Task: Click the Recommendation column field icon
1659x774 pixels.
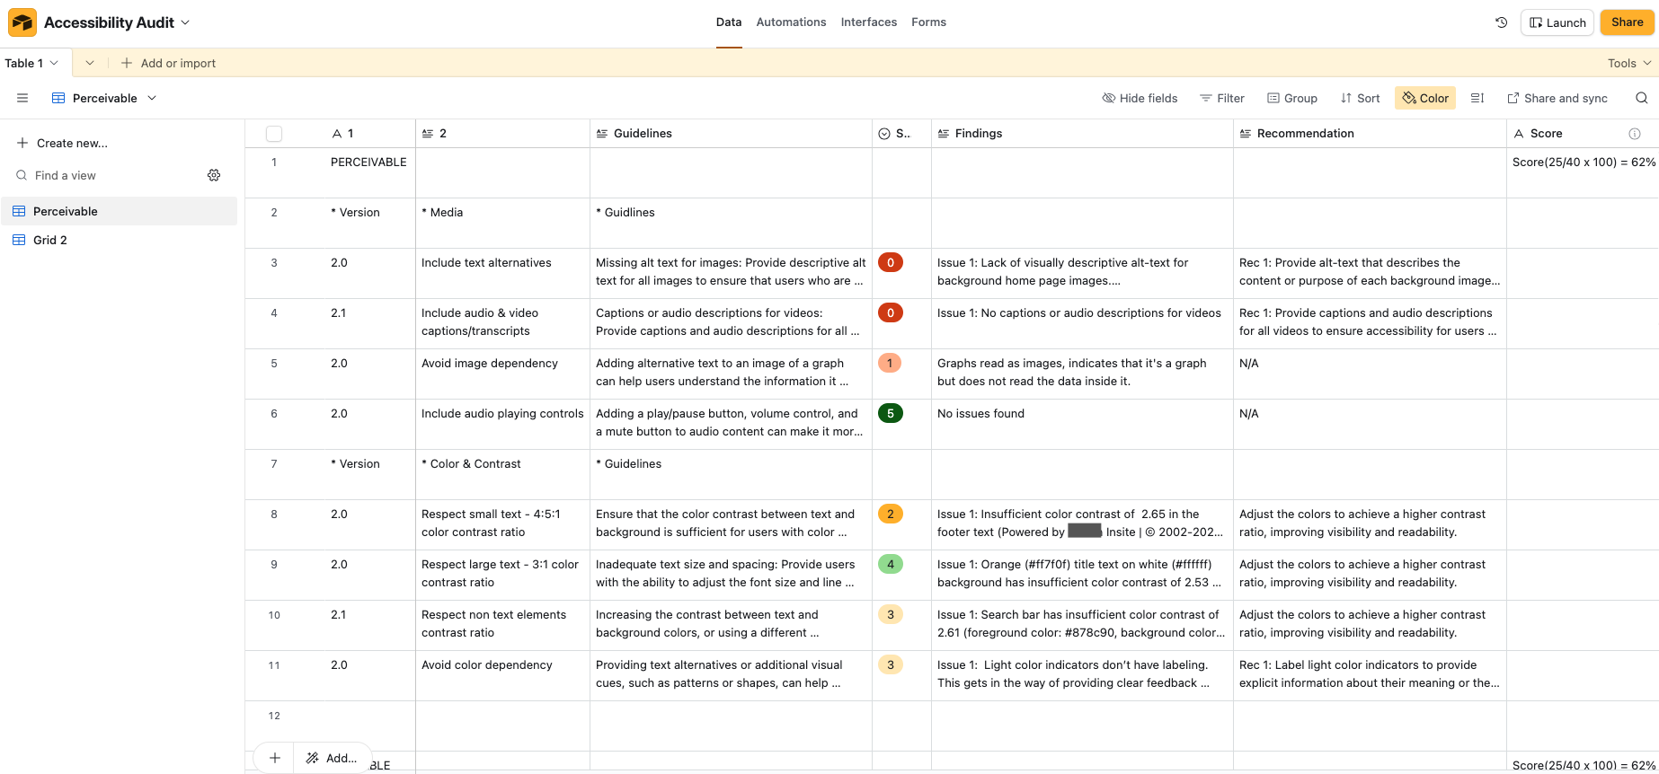Action: click(x=1246, y=134)
